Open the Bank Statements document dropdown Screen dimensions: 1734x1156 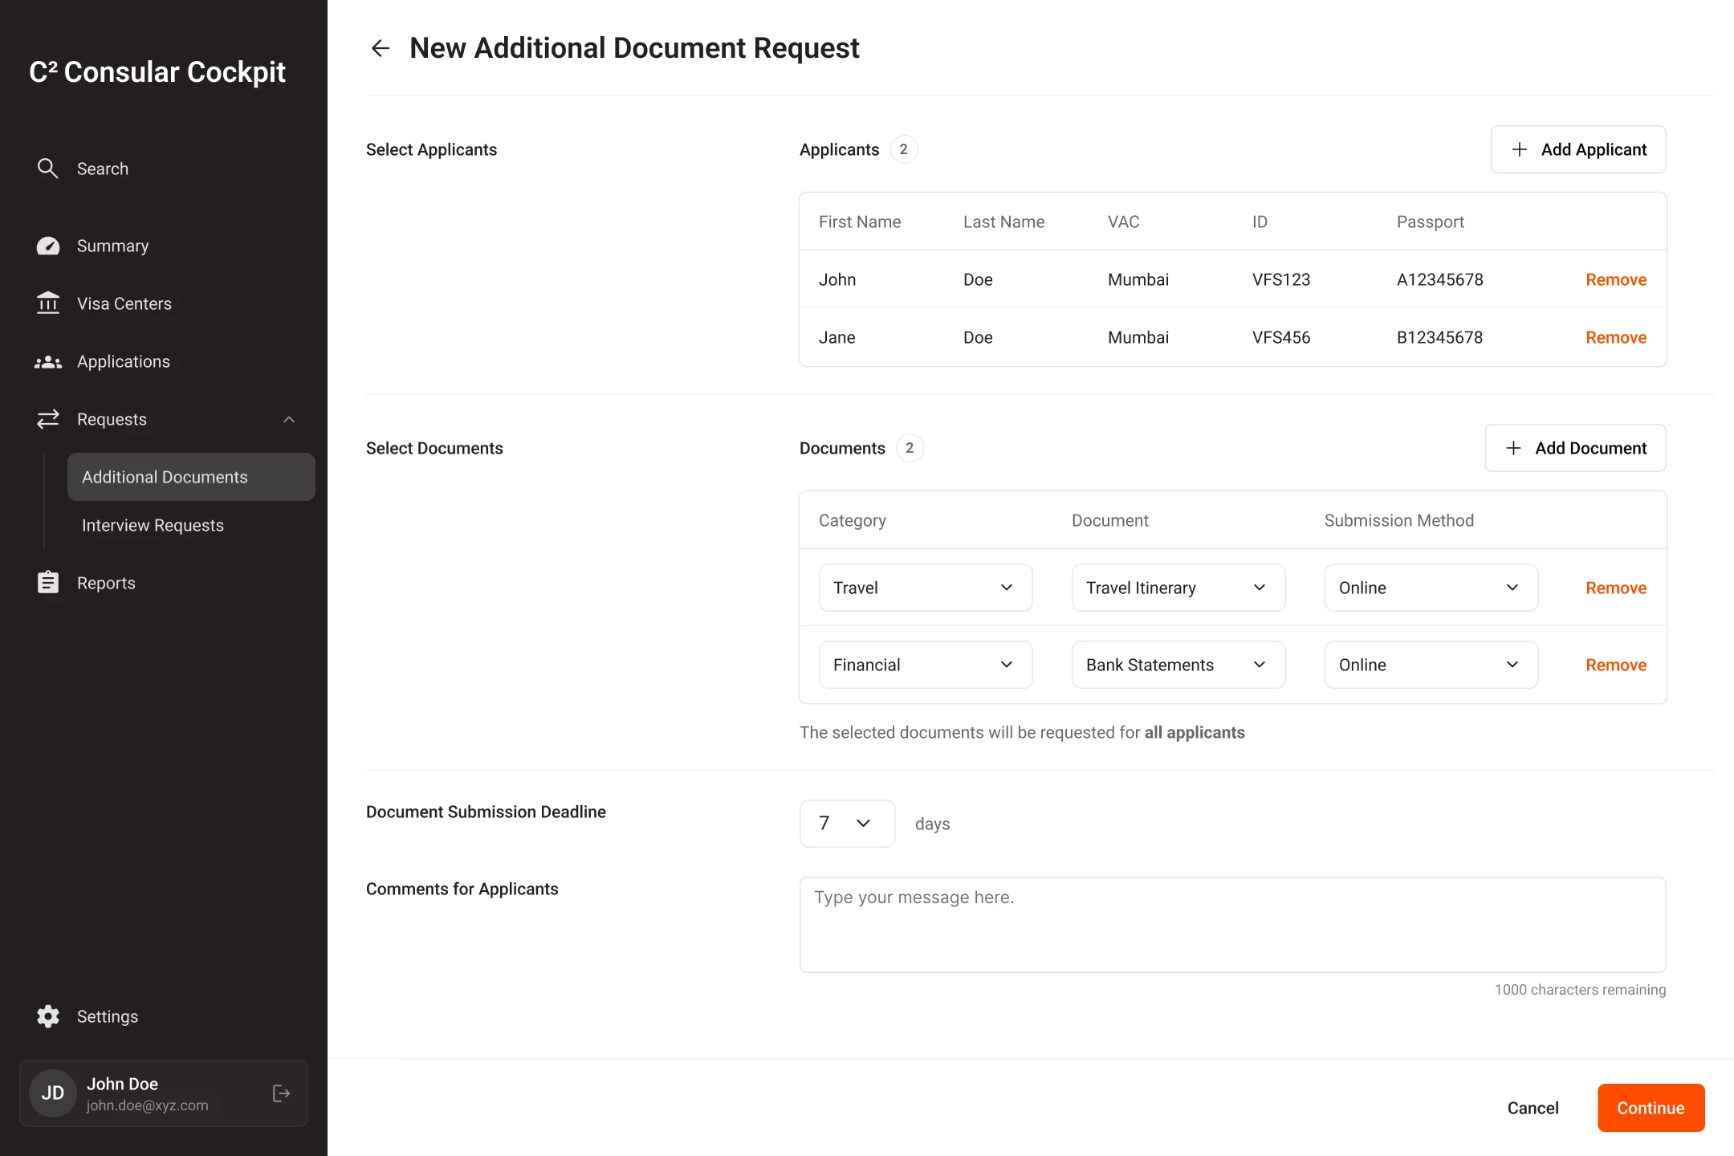[1178, 665]
